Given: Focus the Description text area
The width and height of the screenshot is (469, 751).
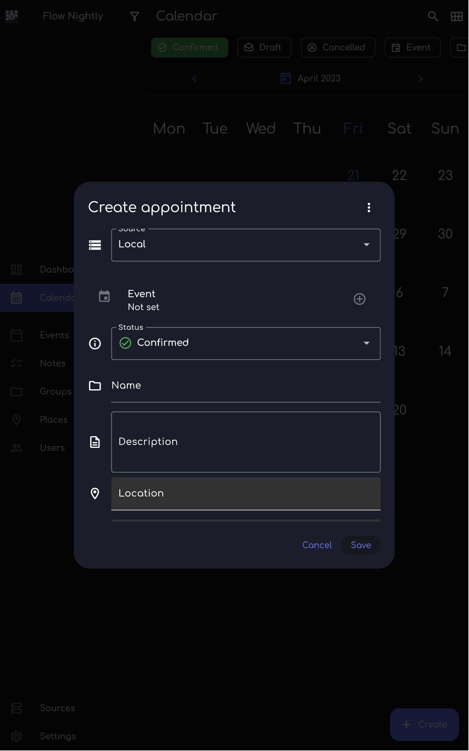Looking at the screenshot, I should 246,442.
